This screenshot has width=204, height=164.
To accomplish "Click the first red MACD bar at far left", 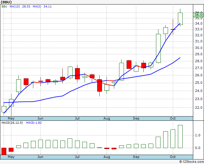I will coord(4,151).
